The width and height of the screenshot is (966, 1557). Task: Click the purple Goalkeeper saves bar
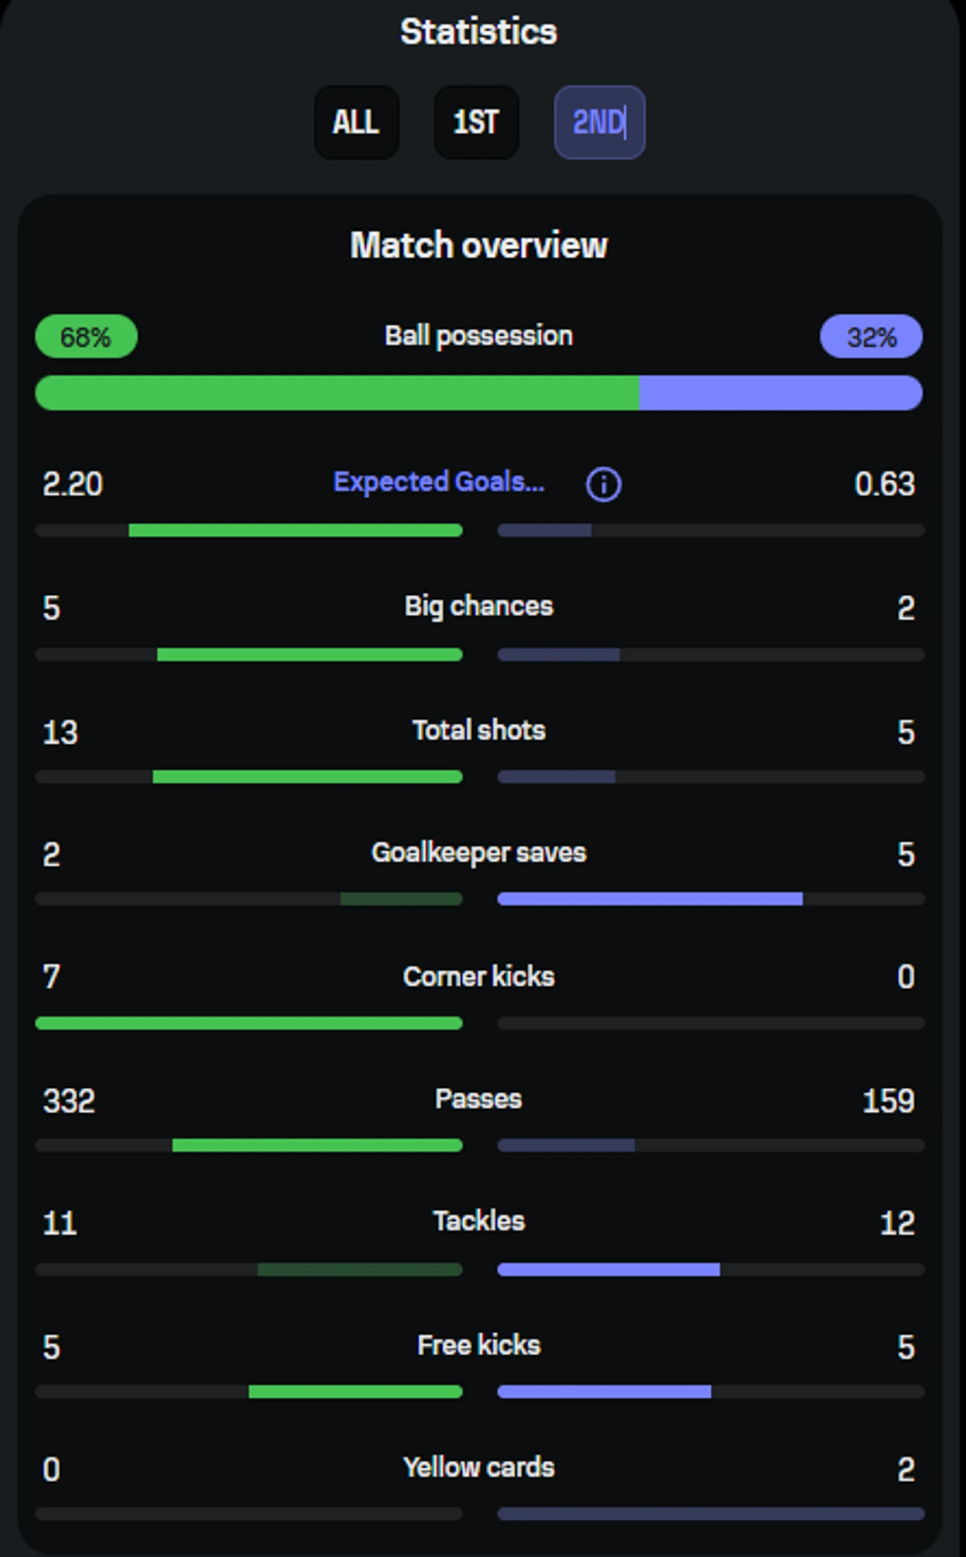(x=650, y=899)
